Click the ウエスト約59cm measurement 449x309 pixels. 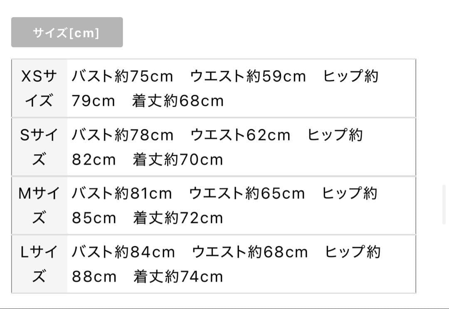click(248, 76)
